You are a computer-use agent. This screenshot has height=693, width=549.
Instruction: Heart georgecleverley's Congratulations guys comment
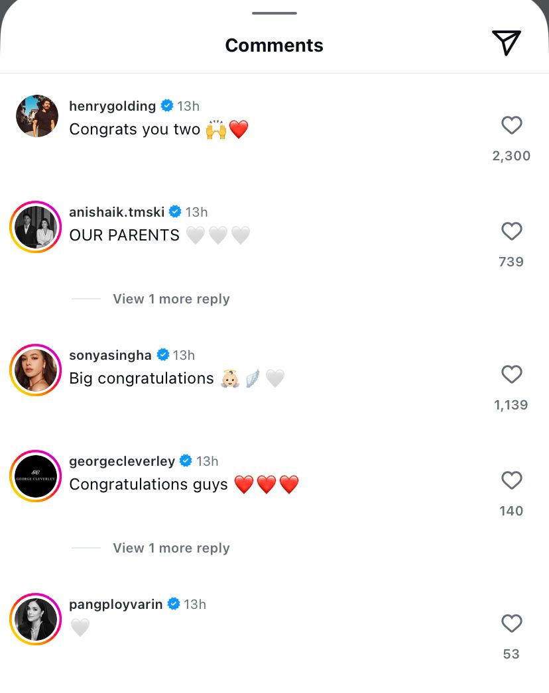[511, 480]
